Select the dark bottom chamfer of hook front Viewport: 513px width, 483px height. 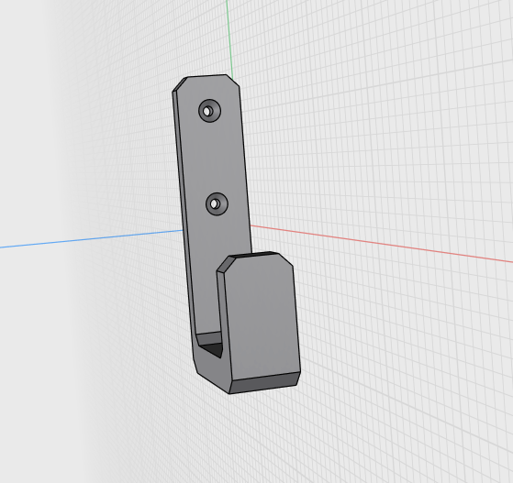pyautogui.click(x=264, y=383)
